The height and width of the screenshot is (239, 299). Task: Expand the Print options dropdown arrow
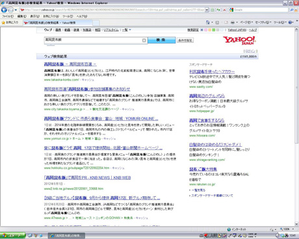click(x=237, y=23)
